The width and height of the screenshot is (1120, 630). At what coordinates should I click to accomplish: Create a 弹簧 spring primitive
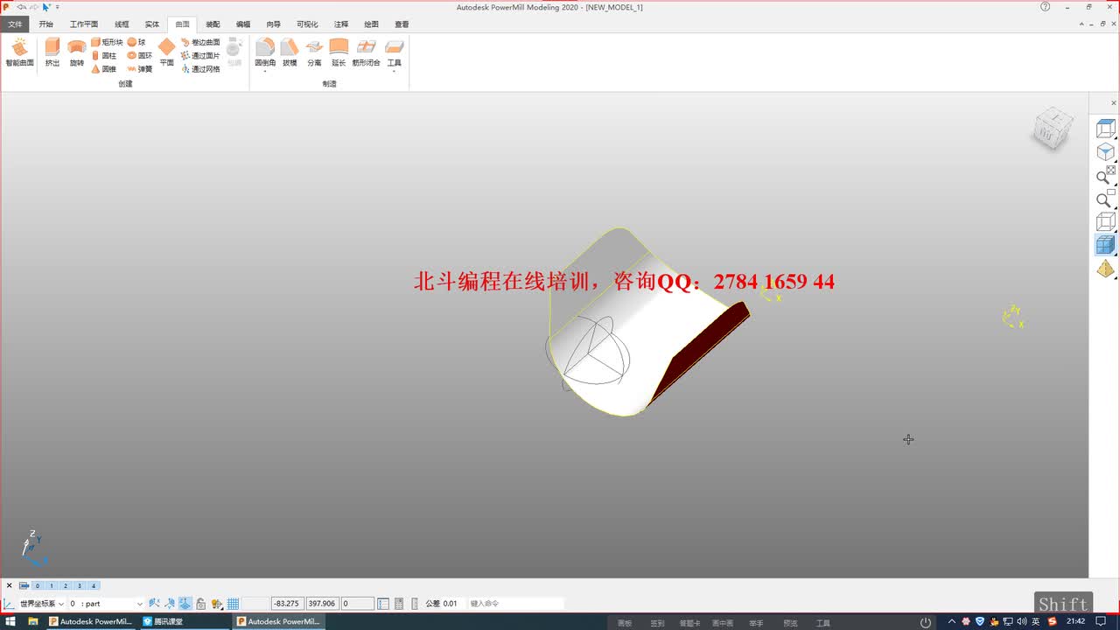tap(139, 68)
